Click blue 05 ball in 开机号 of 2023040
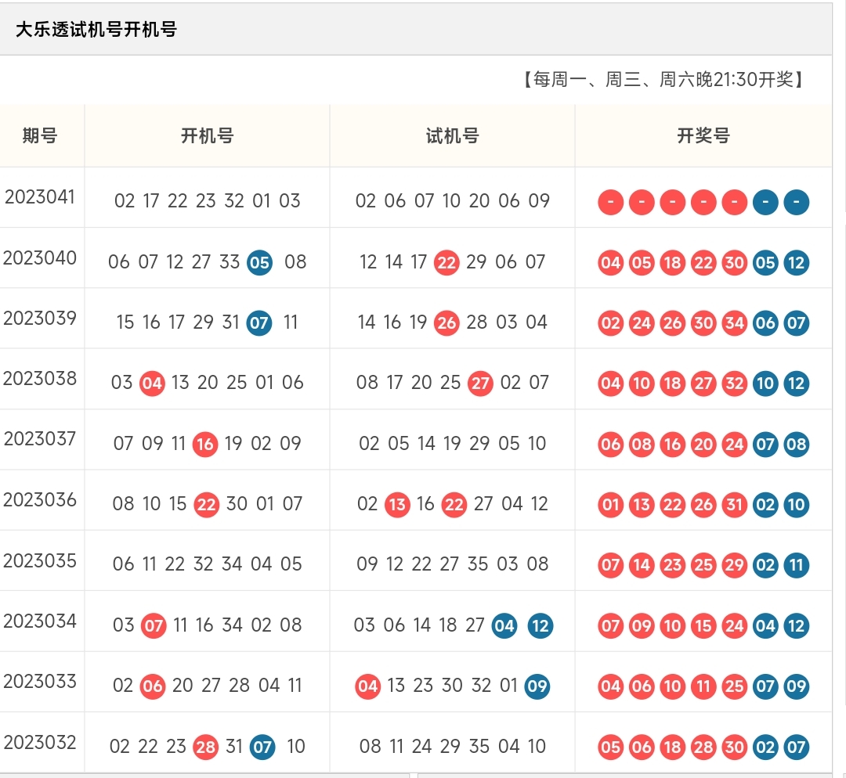The width and height of the screenshot is (846, 778). (259, 262)
